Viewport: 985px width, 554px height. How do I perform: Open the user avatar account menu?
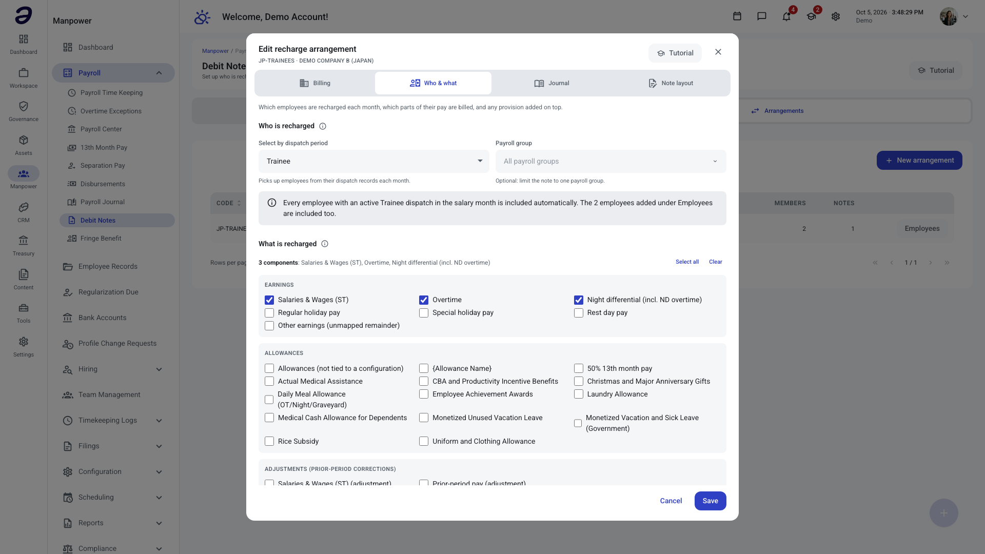pyautogui.click(x=954, y=16)
